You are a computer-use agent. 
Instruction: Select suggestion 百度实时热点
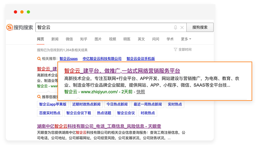[x=50, y=113]
